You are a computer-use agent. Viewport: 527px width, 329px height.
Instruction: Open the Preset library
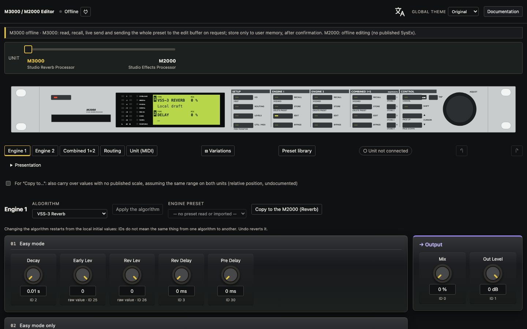(x=297, y=151)
